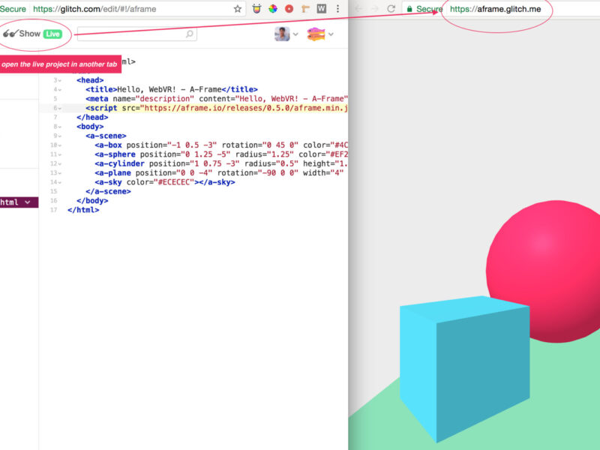Screen dimensions: 600x450
Task: Click the blue box in the live preview
Action: coord(465,369)
